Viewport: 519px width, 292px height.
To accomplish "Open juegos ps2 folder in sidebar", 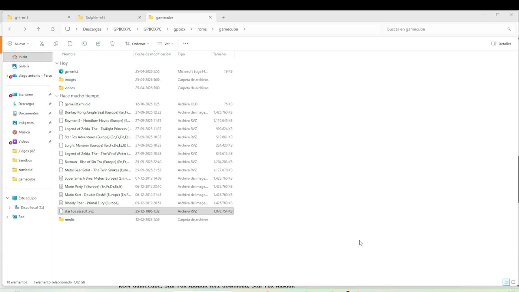I will click(28, 151).
